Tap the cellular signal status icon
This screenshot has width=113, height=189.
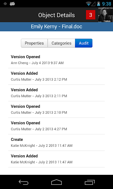tap(93, 4)
